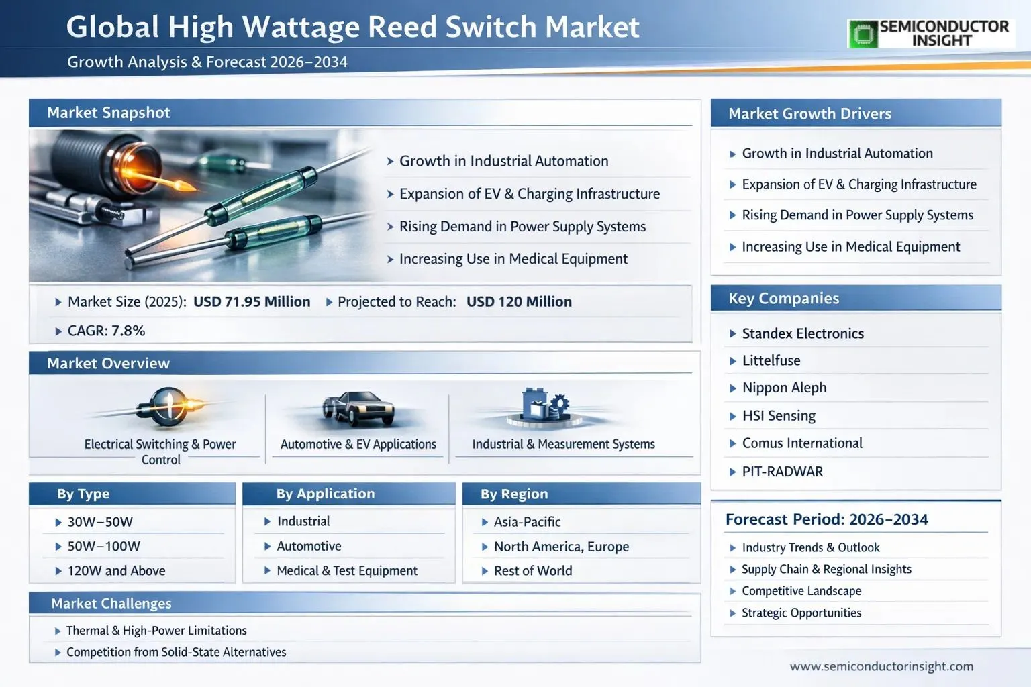The height and width of the screenshot is (687, 1031).
Task: Click 'Electrical Switching & Power Control' caption
Action: point(160,452)
